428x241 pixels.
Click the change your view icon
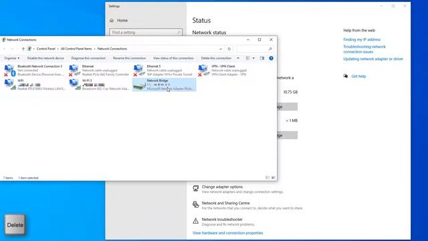point(248,58)
